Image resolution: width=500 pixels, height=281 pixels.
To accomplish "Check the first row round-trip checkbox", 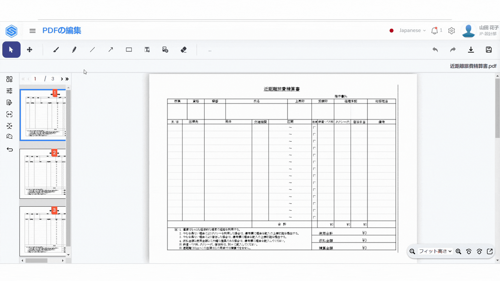I will 314,127.
